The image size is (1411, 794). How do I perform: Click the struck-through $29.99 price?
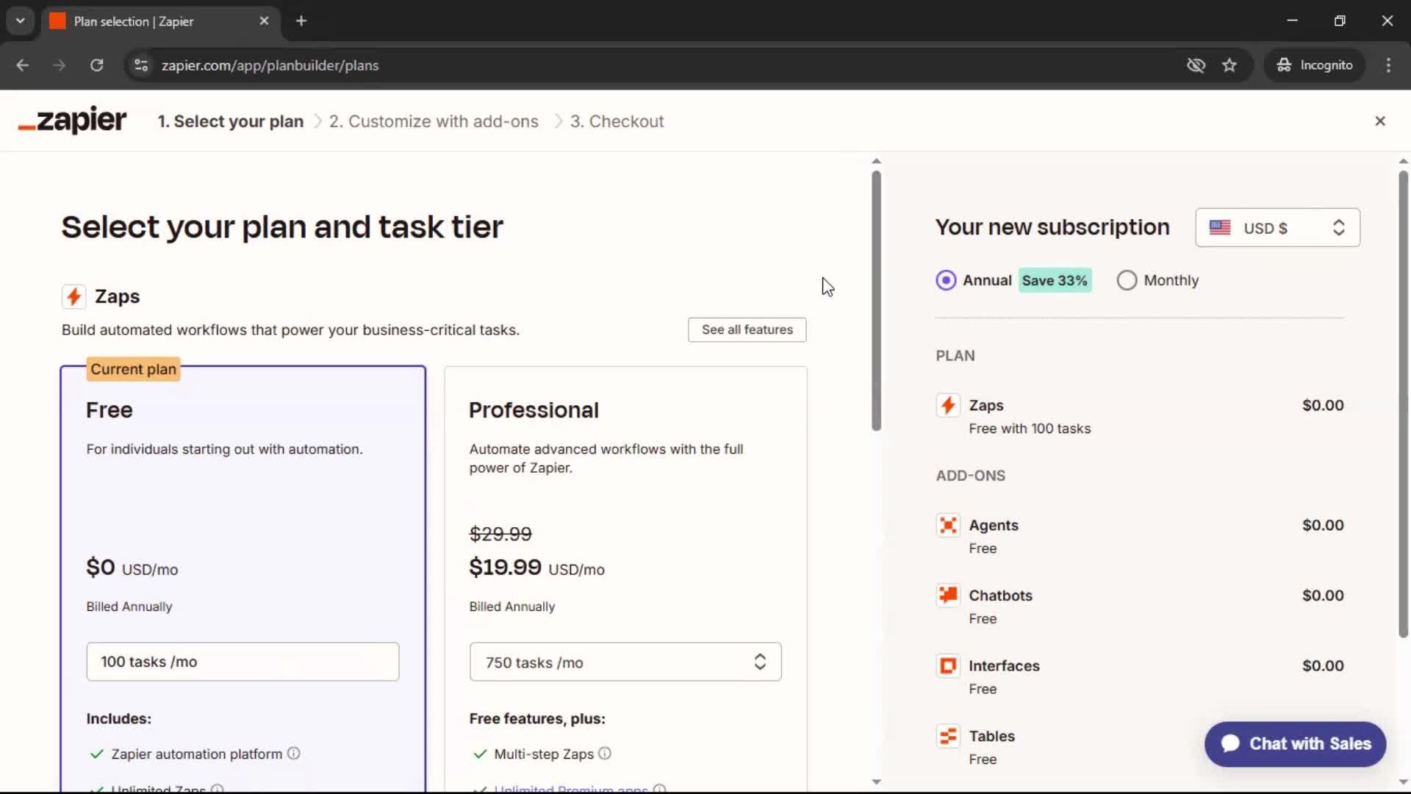click(x=500, y=534)
